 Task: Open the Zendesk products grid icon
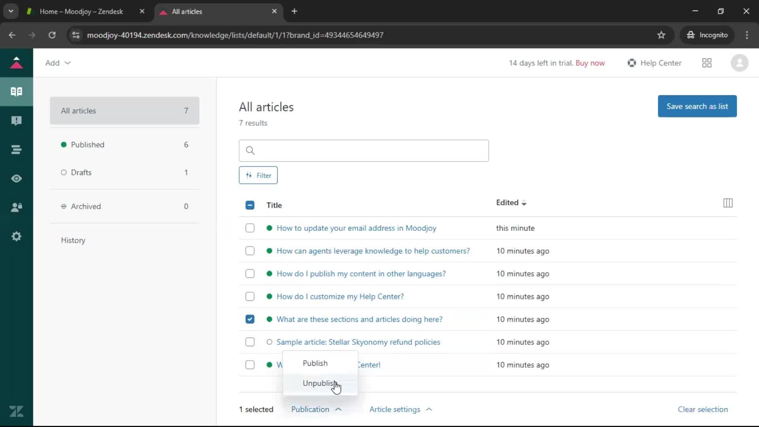(x=707, y=63)
